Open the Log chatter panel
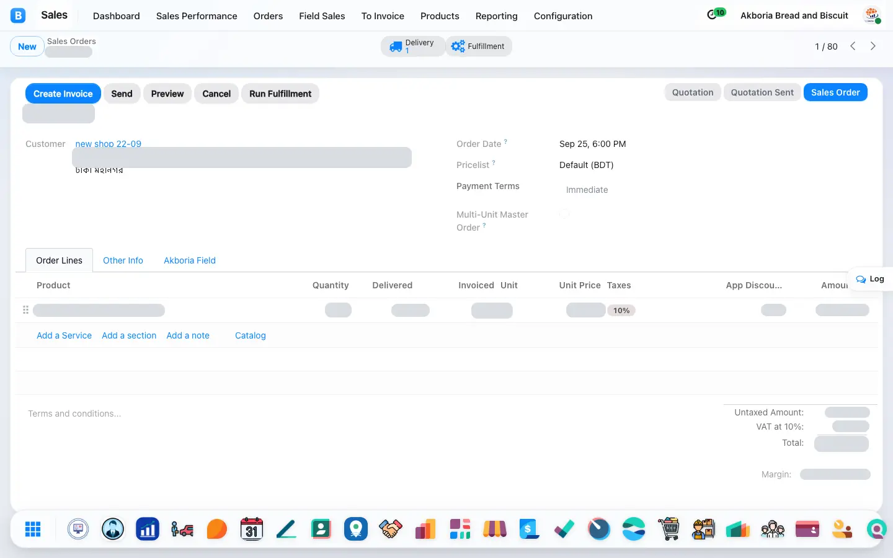Image resolution: width=893 pixels, height=558 pixels. [x=870, y=279]
